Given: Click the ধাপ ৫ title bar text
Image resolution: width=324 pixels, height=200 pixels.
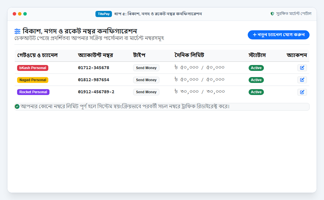Looking at the screenshot, I should pos(158,14).
